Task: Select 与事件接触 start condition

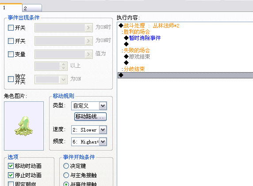Action: (66, 184)
